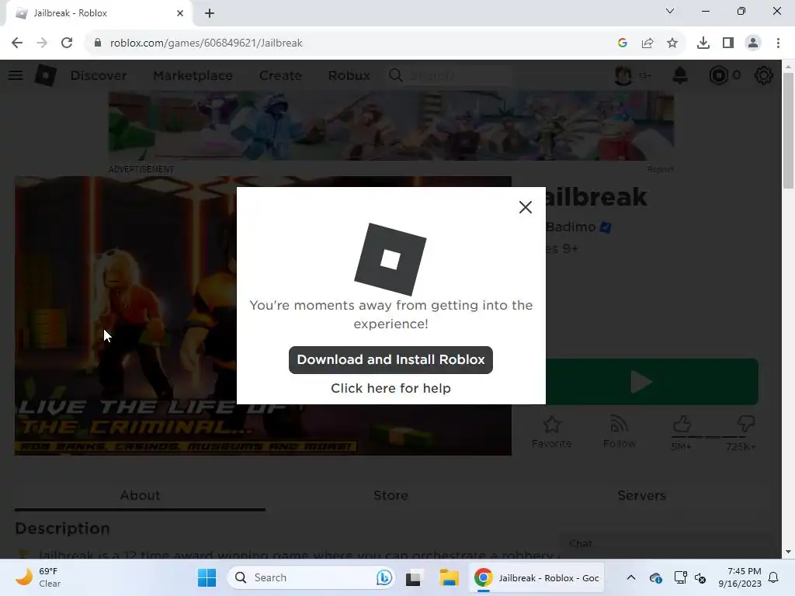Go forward in browser history
Screen dimensions: 795x596
point(42,43)
